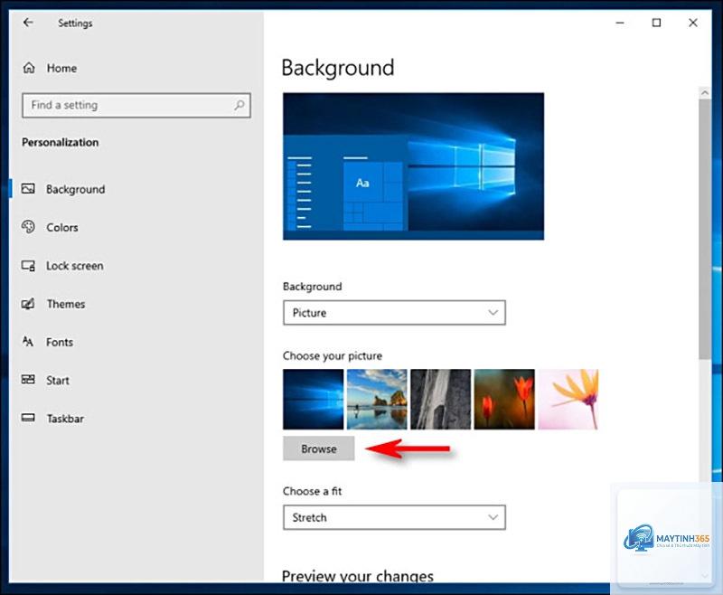Select the Colors palette icon
This screenshot has height=595, width=723.
pos(28,227)
